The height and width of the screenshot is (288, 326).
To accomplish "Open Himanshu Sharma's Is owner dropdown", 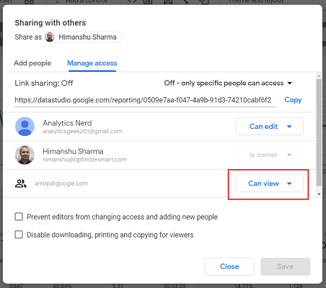I will 270,155.
